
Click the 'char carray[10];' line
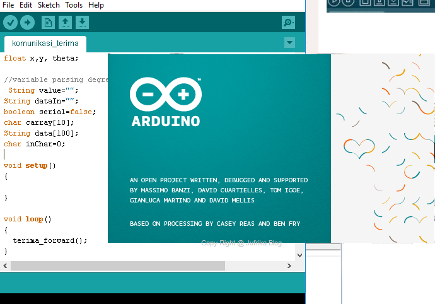coord(39,123)
